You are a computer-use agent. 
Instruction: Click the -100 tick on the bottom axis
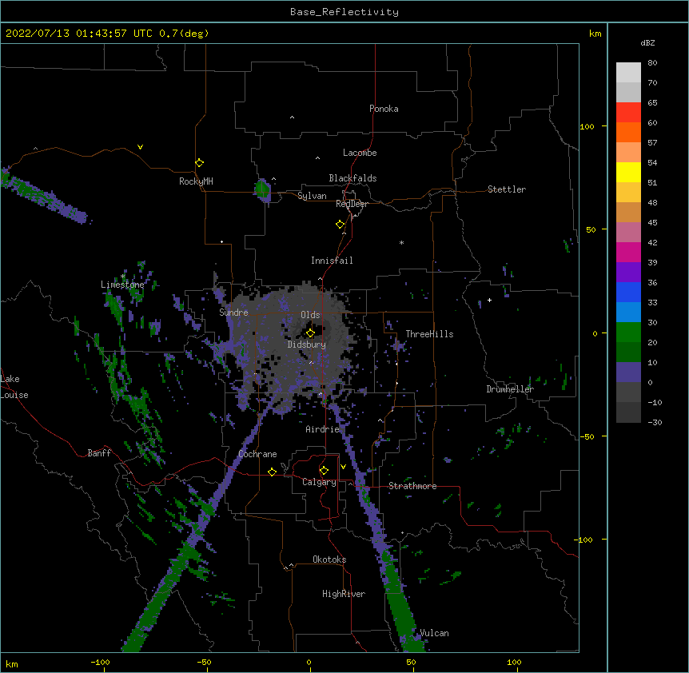[100, 662]
